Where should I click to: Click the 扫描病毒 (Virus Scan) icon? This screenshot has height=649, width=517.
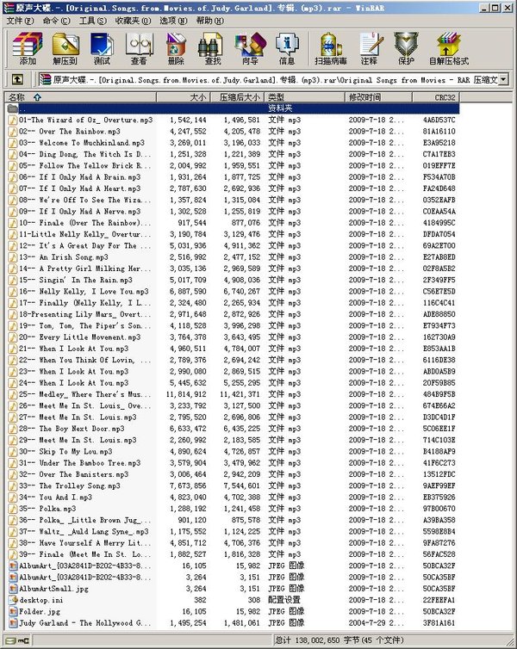tap(330, 48)
